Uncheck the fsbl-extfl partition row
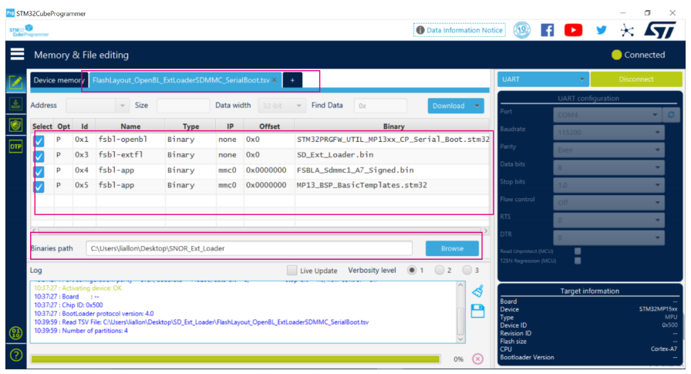The width and height of the screenshot is (691, 374). [x=39, y=156]
